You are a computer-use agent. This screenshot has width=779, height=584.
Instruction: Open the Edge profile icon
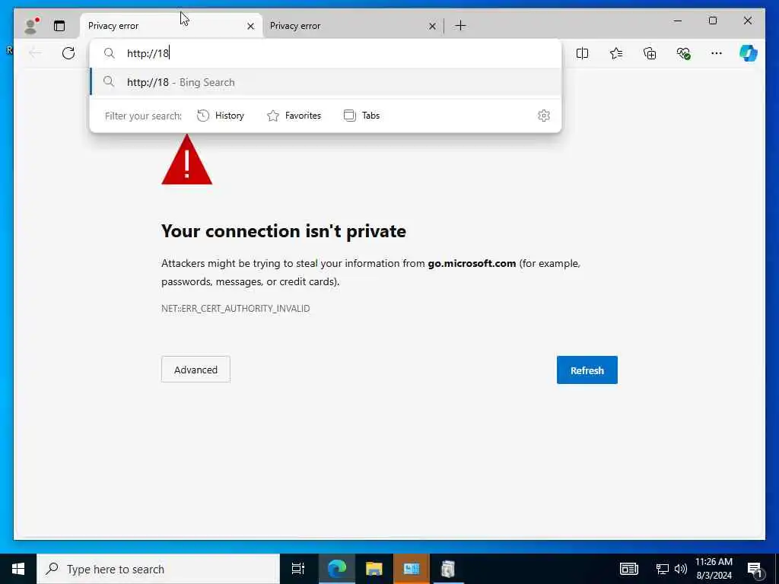(30, 26)
